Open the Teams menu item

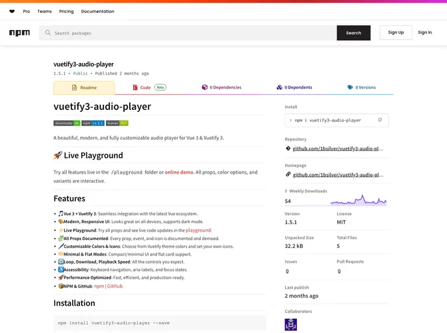(x=44, y=12)
